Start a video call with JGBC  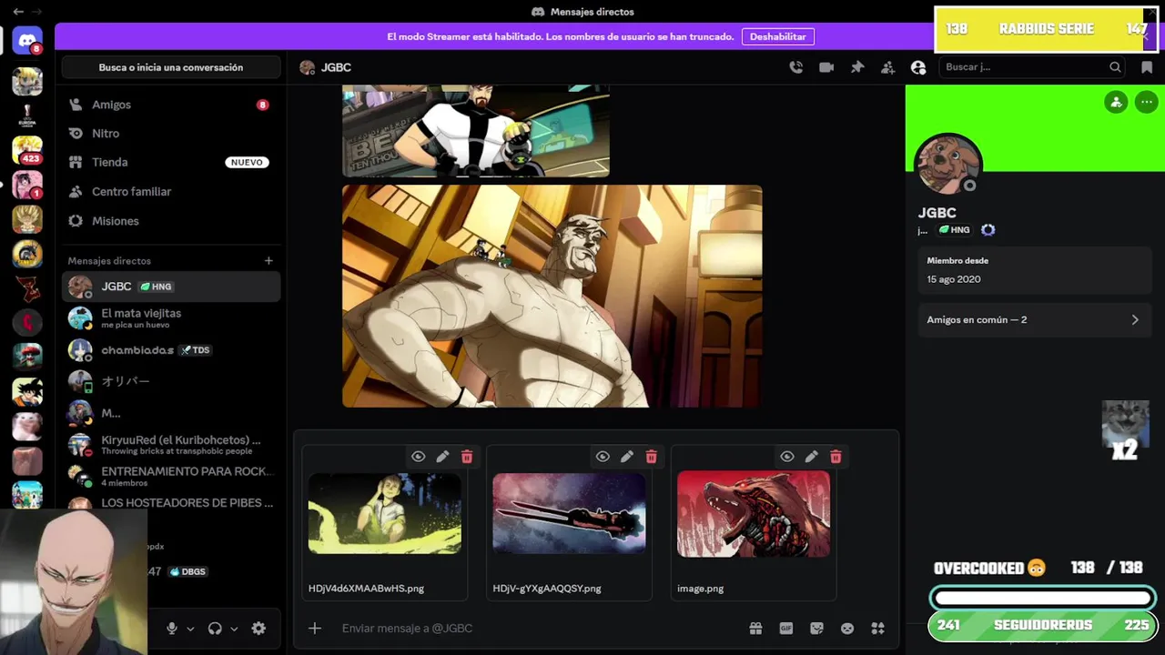tap(826, 67)
